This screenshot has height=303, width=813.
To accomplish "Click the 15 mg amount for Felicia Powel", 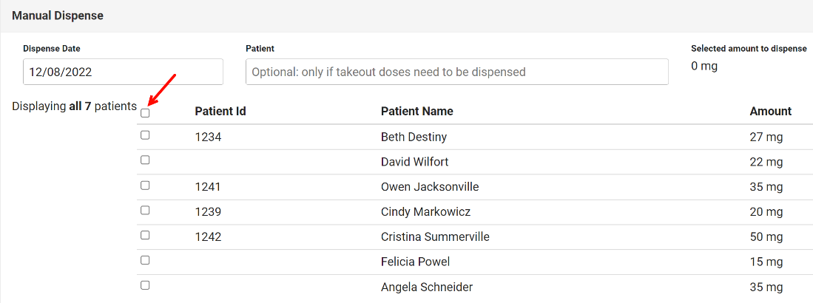I will coord(766,262).
